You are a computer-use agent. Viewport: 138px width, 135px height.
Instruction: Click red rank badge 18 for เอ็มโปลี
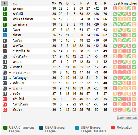[x=5, y=99]
